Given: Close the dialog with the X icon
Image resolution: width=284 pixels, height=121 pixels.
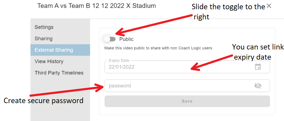Looking at the screenshot, I should [269, 6].
